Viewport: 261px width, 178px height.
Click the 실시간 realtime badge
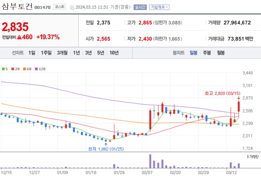(140, 7)
